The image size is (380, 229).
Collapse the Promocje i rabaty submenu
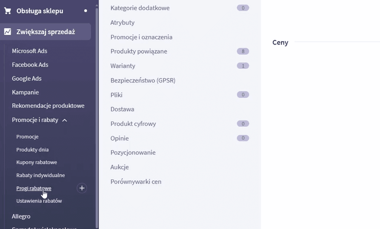[65, 120]
